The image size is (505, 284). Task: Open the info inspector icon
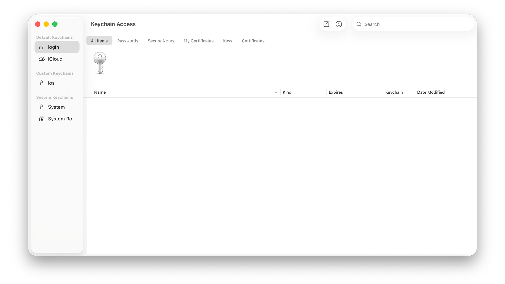tap(339, 24)
